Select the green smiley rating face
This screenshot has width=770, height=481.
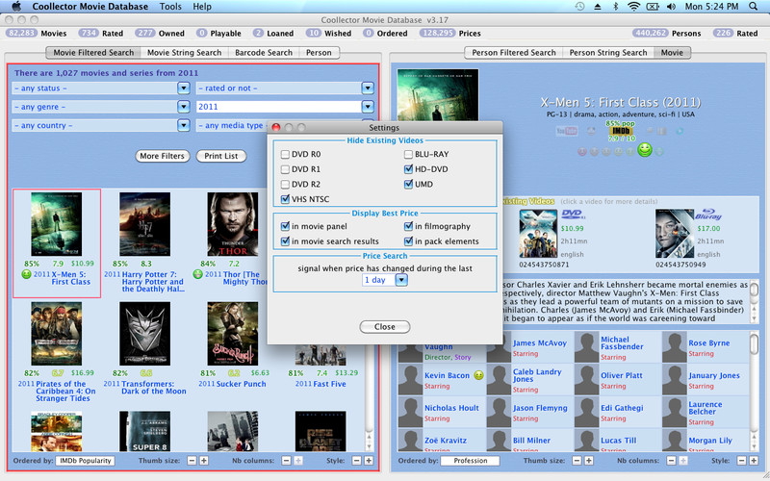645,150
